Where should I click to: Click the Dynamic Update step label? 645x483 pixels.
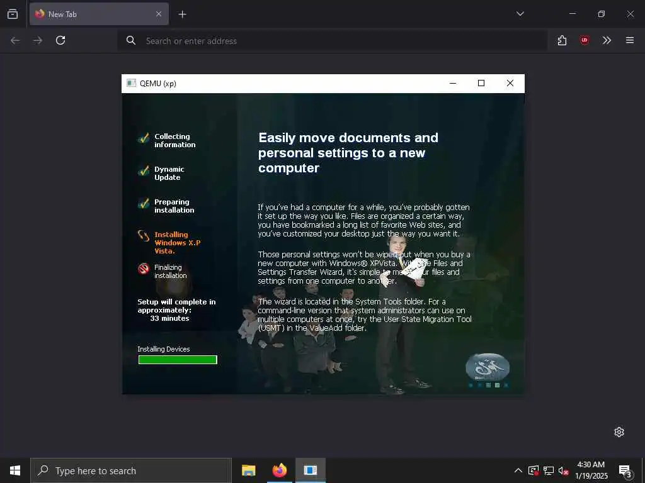[169, 174]
